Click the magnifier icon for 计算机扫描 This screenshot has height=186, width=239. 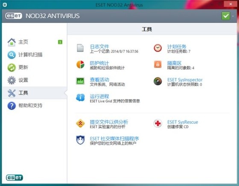pyautogui.click(x=12, y=55)
